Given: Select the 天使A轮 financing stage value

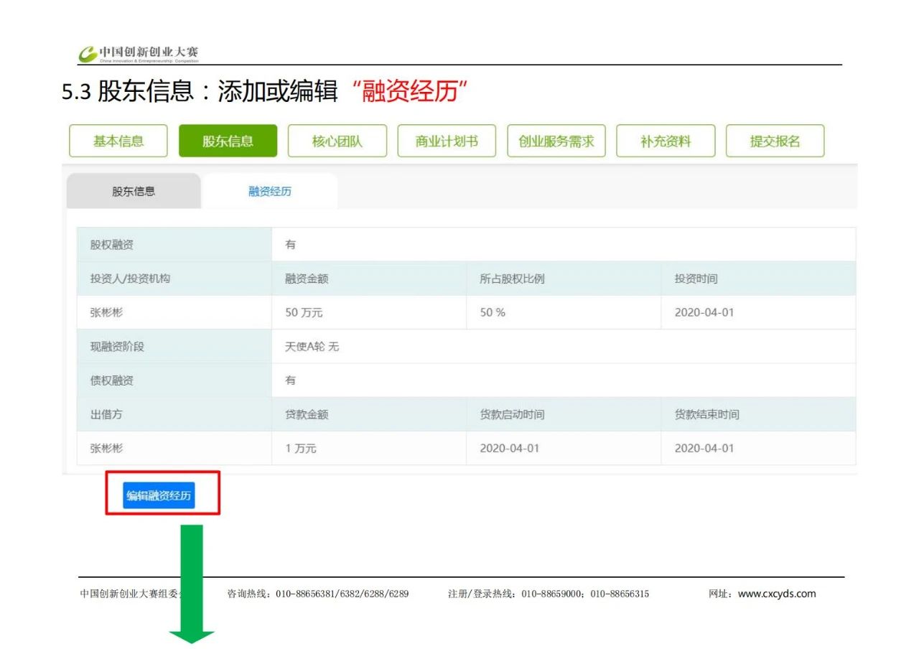Looking at the screenshot, I should coord(305,347).
